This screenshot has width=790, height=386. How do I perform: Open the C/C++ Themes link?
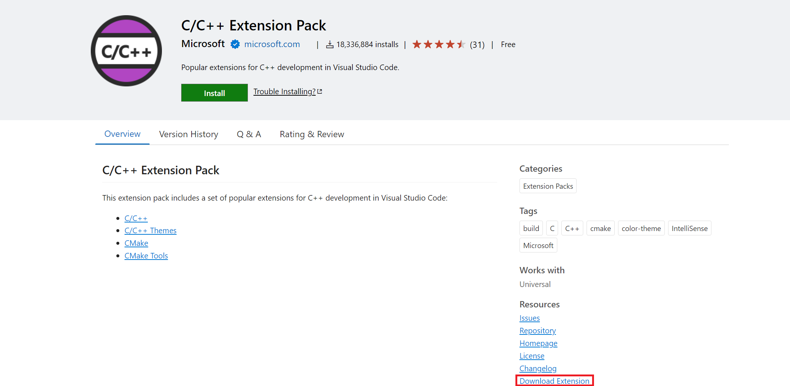click(150, 231)
